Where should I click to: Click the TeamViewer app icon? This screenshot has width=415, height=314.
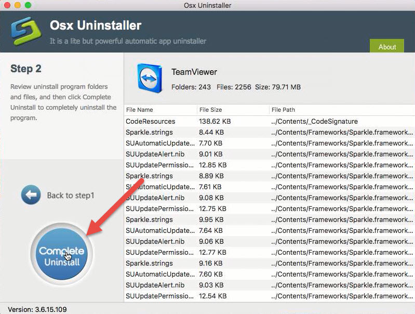point(150,78)
